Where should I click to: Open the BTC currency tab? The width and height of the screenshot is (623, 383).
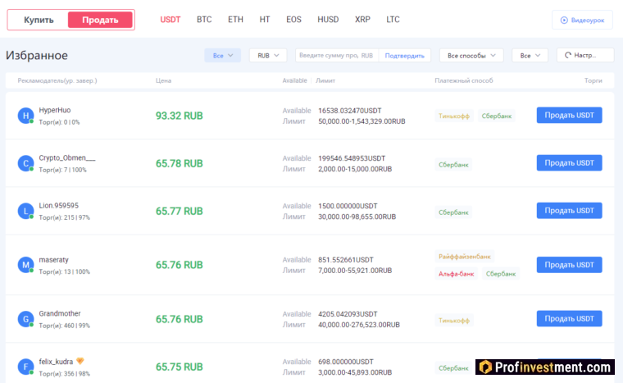[x=204, y=20]
